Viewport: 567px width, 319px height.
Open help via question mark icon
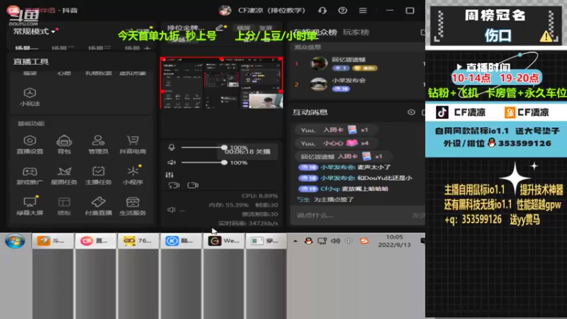[342, 11]
